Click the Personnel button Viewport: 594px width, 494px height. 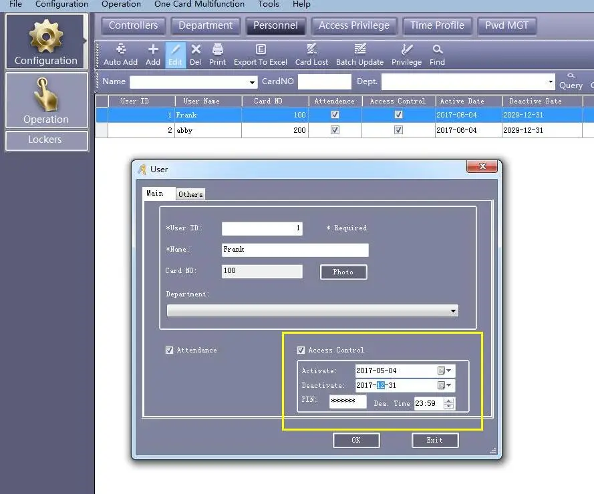(x=275, y=25)
